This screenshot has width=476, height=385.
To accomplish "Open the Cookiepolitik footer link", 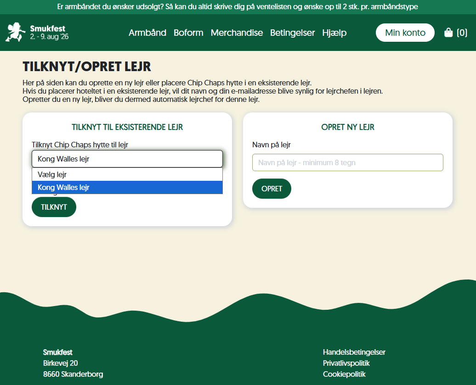I will (x=344, y=374).
